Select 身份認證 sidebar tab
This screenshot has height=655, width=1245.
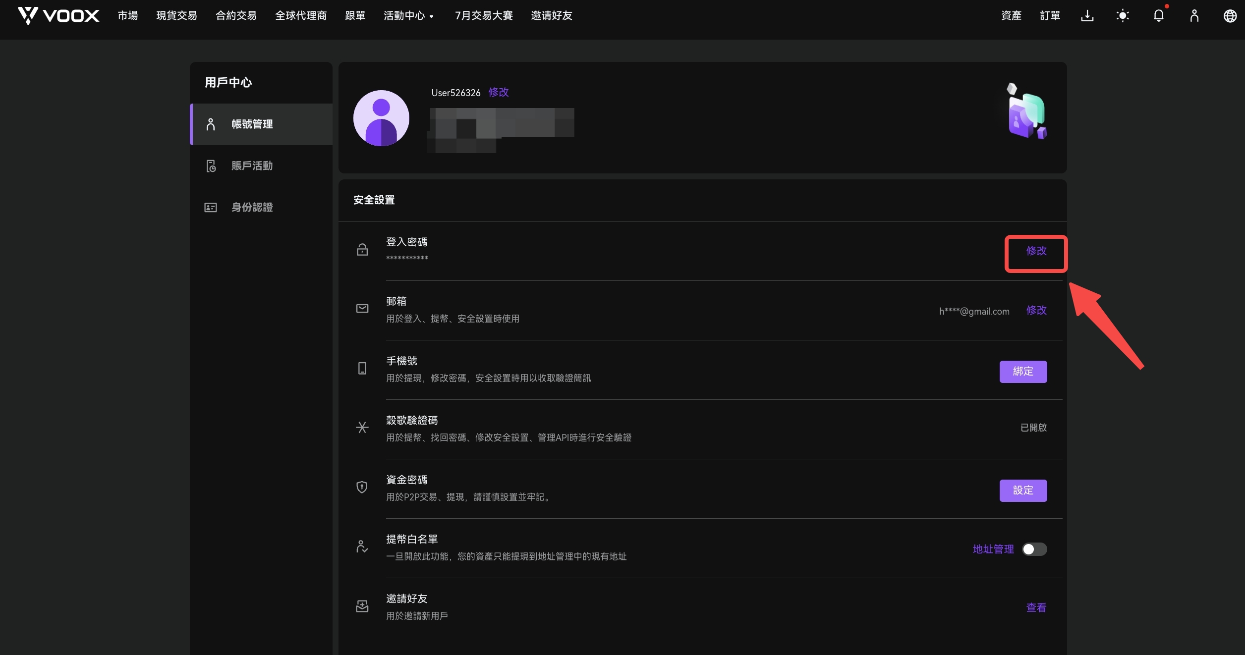[261, 208]
